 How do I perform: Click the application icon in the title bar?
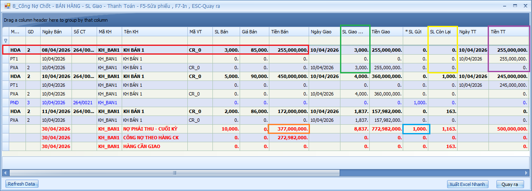7,6
